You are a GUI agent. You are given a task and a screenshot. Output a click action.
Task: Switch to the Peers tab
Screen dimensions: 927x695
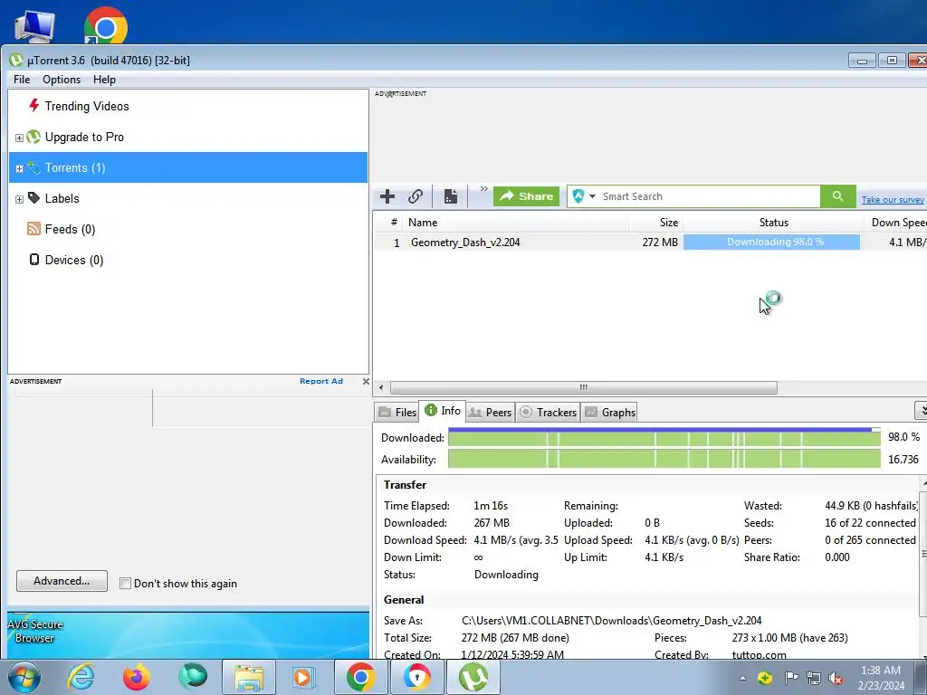(490, 412)
